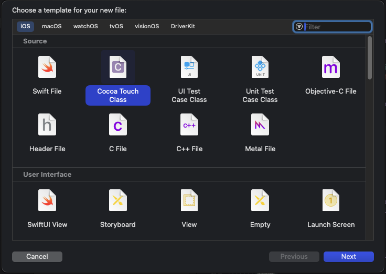The image size is (386, 274).
Task: Click the "Launch Screen" label
Action: 331,225
